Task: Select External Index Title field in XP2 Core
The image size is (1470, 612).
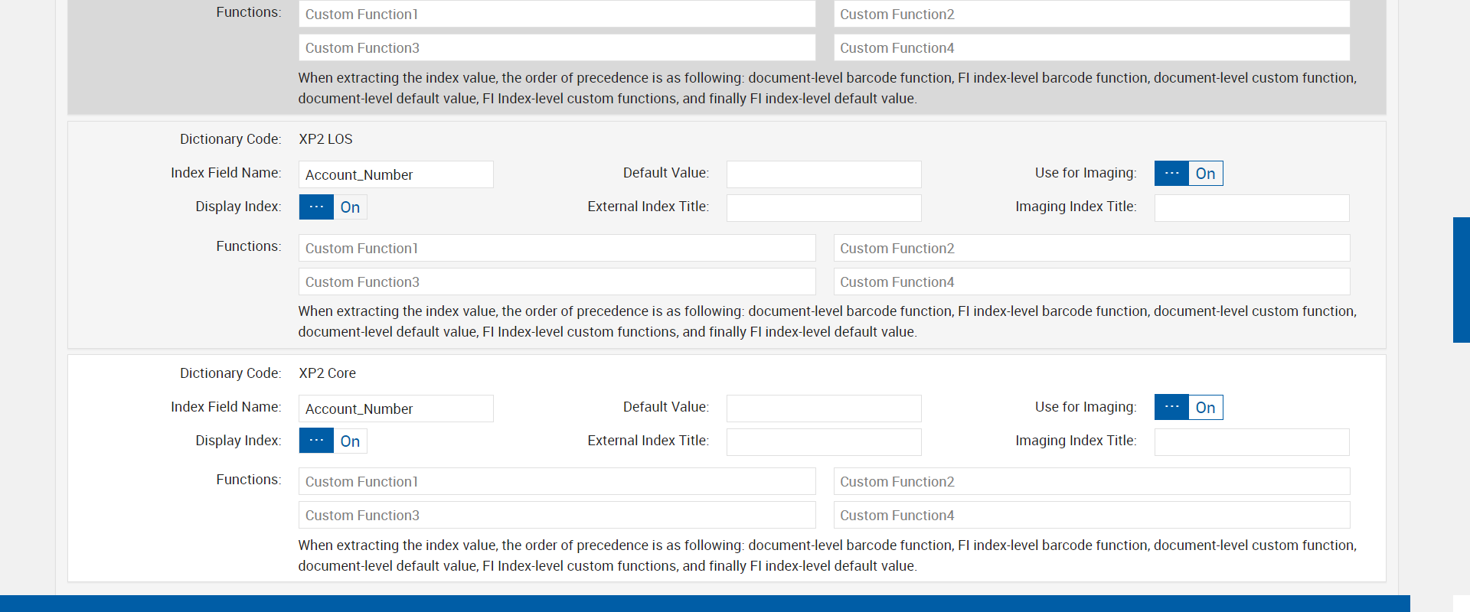Action: pyautogui.click(x=824, y=442)
